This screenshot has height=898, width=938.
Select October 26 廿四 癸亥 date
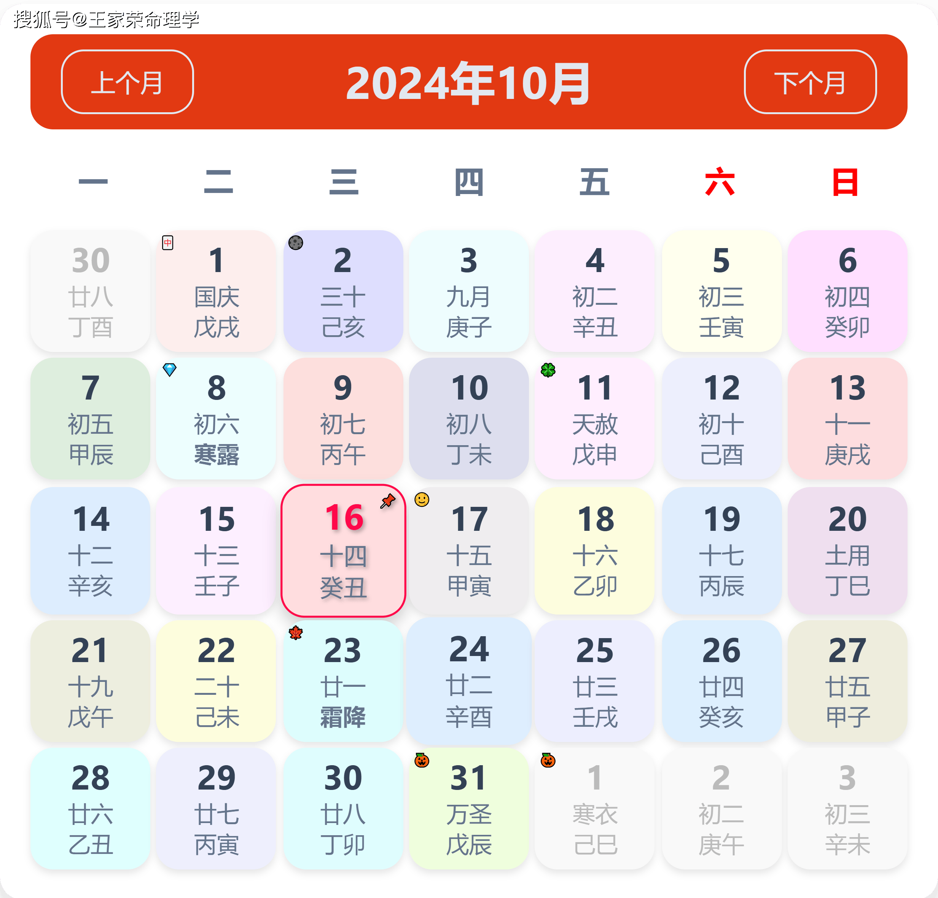(722, 681)
